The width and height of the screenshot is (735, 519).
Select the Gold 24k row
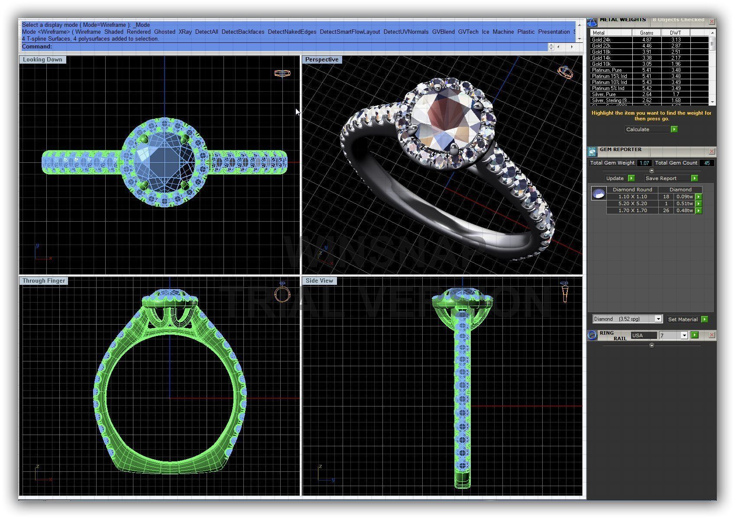point(649,40)
